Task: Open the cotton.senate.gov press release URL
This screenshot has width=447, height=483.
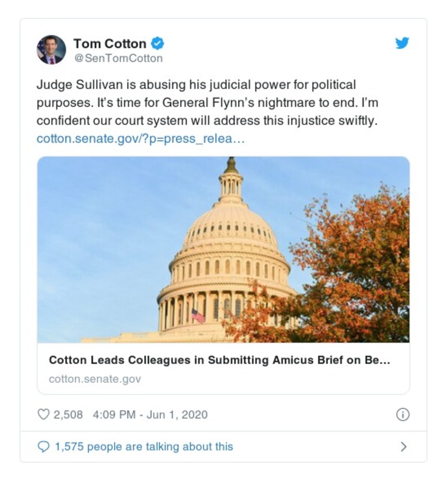Action: (x=140, y=139)
